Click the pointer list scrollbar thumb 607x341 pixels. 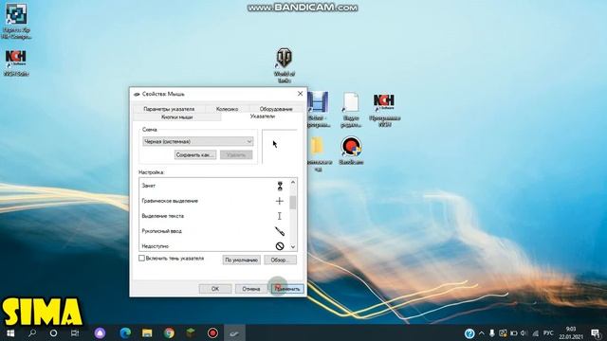293,202
